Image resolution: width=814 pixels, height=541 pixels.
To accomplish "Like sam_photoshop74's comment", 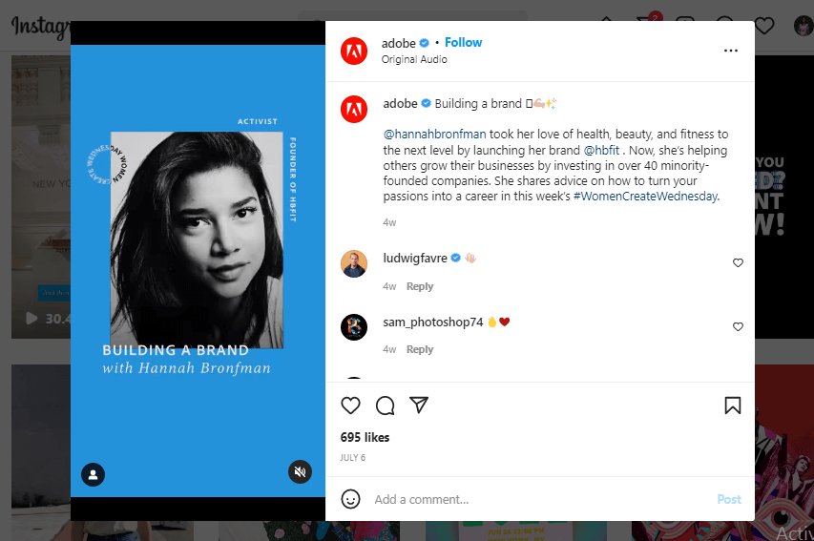I will 738,326.
